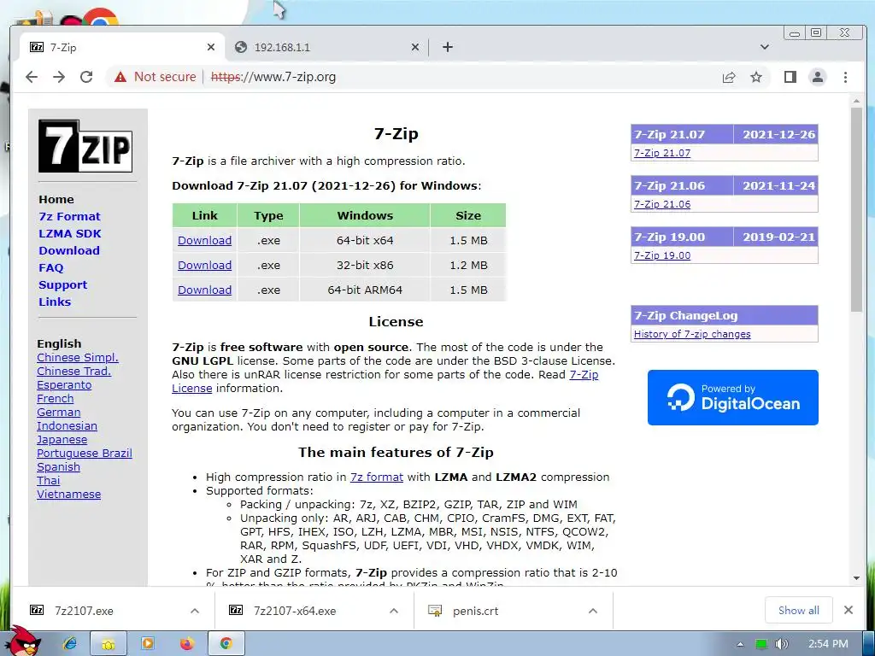The width and height of the screenshot is (875, 656).
Task: Open the taskbar clock showing 2:54 PM
Action: [828, 644]
